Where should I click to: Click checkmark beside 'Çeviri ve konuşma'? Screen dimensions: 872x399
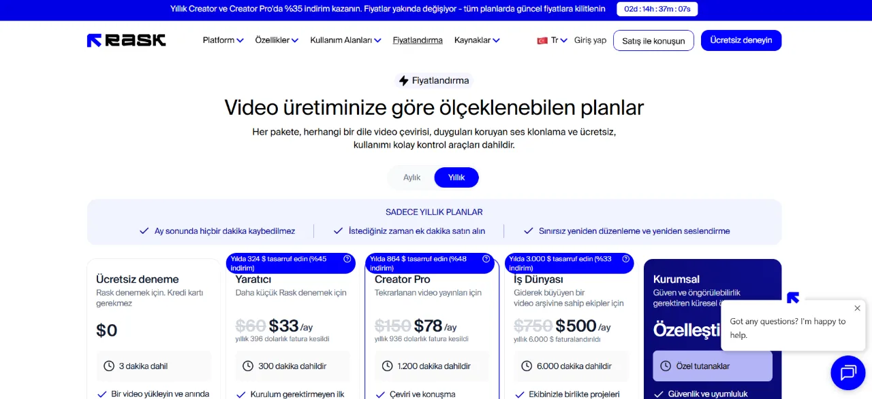point(380,394)
